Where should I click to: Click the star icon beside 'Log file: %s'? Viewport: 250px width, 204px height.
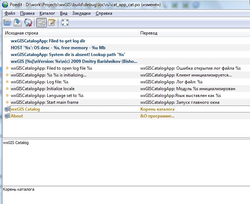[x=7, y=82]
